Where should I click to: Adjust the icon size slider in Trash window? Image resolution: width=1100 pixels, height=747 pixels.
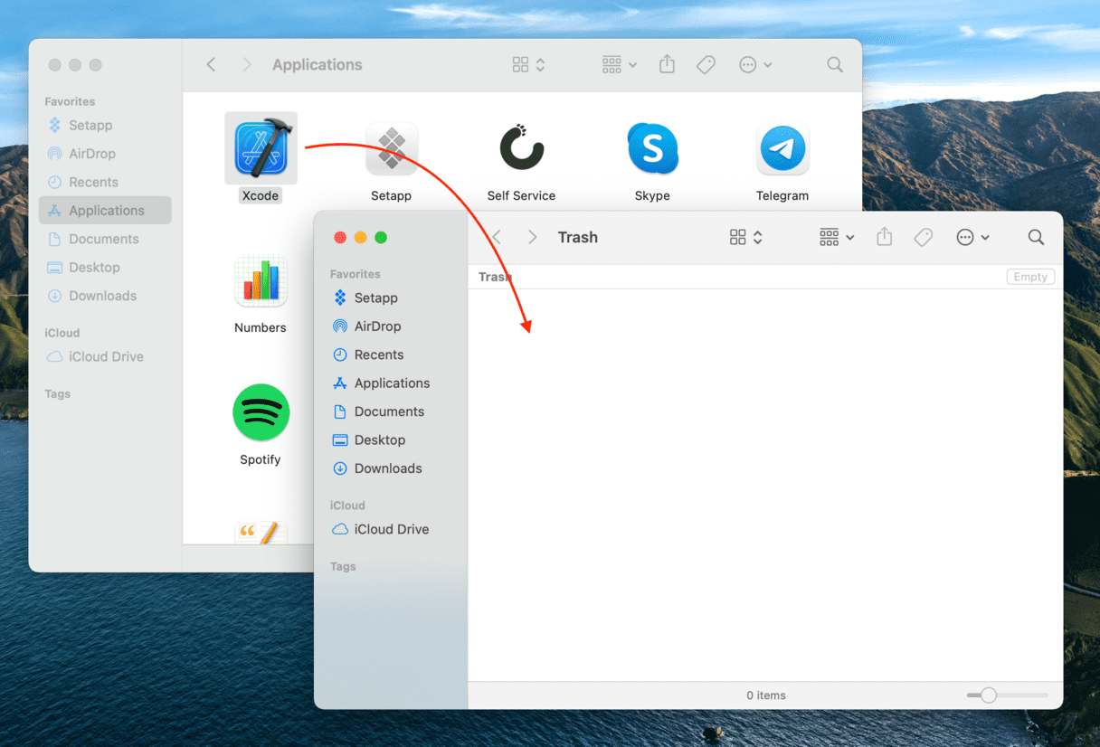click(989, 695)
